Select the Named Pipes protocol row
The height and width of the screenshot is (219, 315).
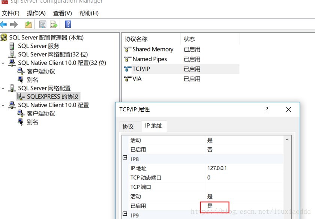[x=181, y=59]
